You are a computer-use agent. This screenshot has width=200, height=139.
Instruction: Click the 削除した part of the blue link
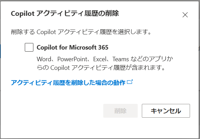84,83
